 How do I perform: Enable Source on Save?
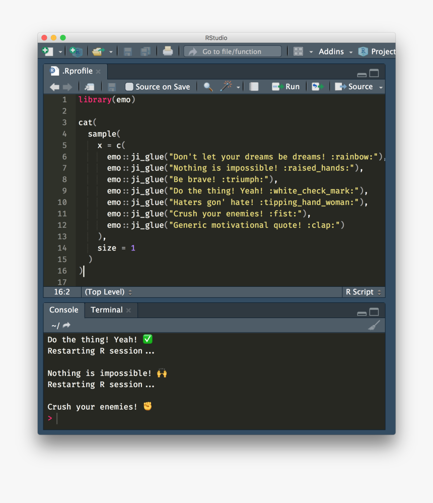[129, 86]
